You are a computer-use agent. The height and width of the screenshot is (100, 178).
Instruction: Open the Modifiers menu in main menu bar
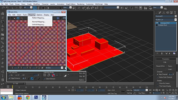pos(37,4)
